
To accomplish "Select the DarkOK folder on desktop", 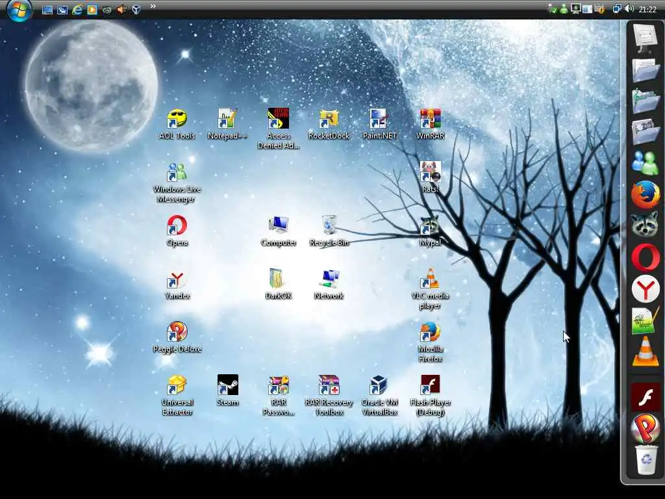I will click(278, 285).
